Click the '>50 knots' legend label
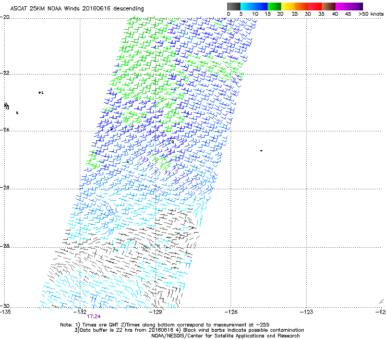Screen dimensions: 386x339 point(371,14)
